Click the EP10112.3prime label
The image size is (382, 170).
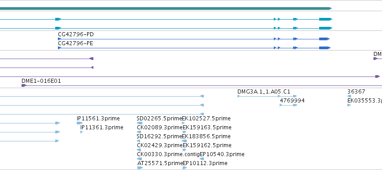coord(205,163)
